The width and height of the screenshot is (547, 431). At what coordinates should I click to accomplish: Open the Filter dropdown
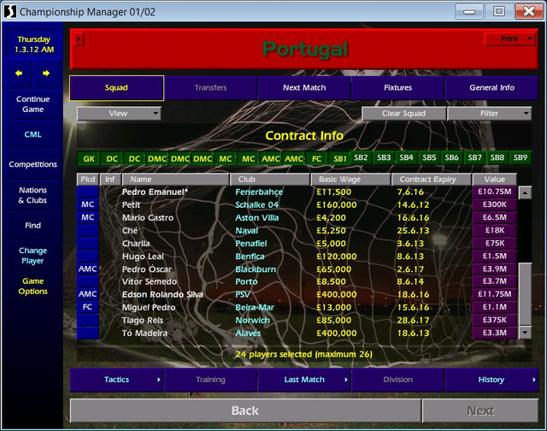point(489,114)
